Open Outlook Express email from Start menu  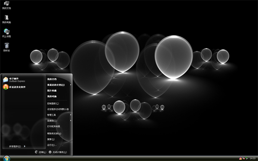coord(14,80)
